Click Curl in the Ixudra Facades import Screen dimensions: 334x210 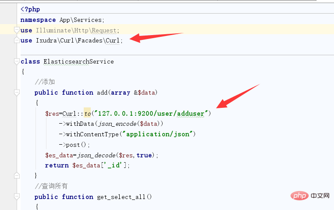(114, 40)
